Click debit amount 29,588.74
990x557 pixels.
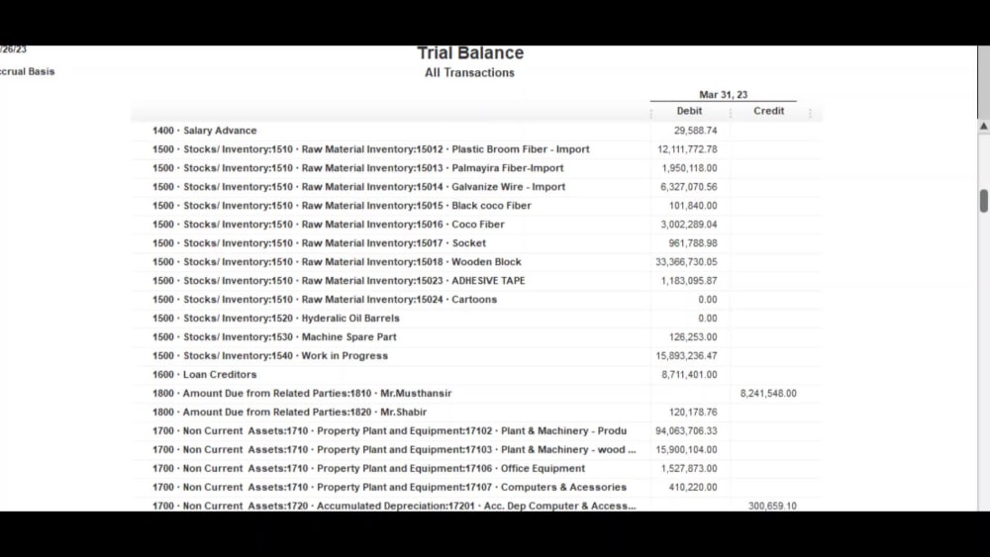pyautogui.click(x=695, y=131)
